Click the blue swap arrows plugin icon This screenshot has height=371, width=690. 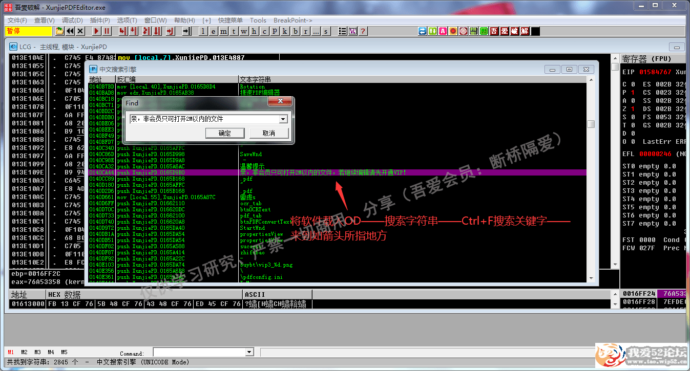click(x=422, y=31)
